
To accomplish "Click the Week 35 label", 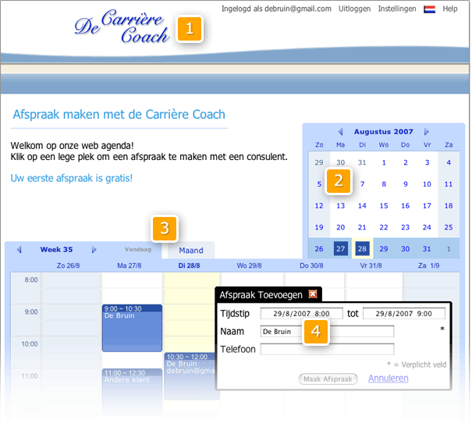I will click(x=56, y=249).
